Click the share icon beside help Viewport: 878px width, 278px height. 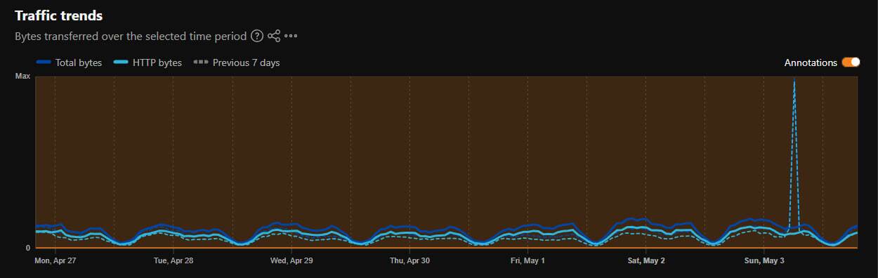(x=274, y=36)
